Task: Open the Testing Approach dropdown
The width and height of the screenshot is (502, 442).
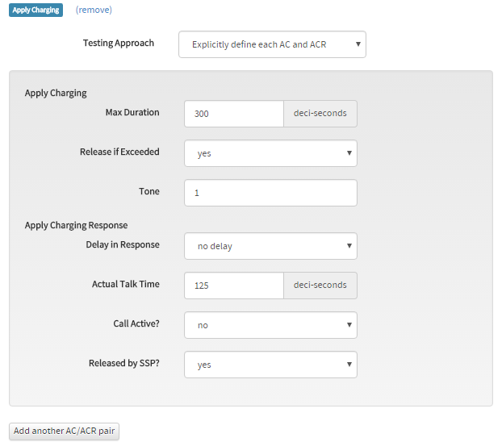Action: click(272, 44)
